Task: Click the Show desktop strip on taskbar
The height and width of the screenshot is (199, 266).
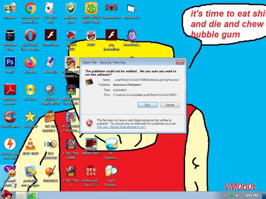Action: click(x=264, y=195)
